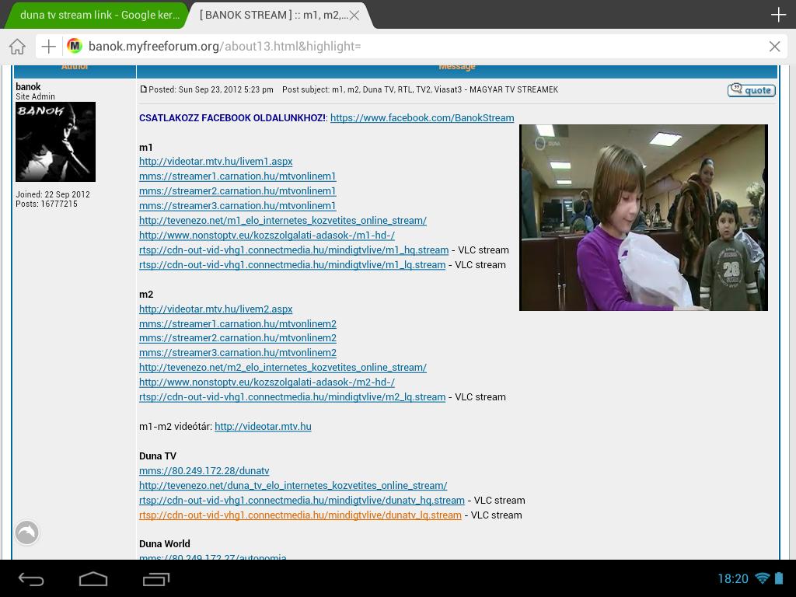The image size is (796, 597).
Task: Open a new tab with plus icon
Action: [x=778, y=15]
